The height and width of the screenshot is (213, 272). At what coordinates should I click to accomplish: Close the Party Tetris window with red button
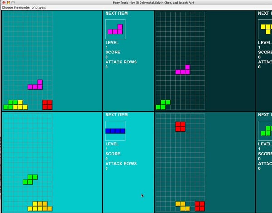pyautogui.click(x=4, y=2)
